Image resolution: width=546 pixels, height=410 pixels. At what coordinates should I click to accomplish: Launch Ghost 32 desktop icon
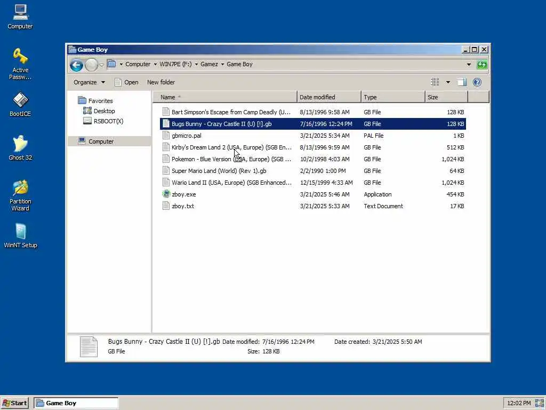pos(20,148)
